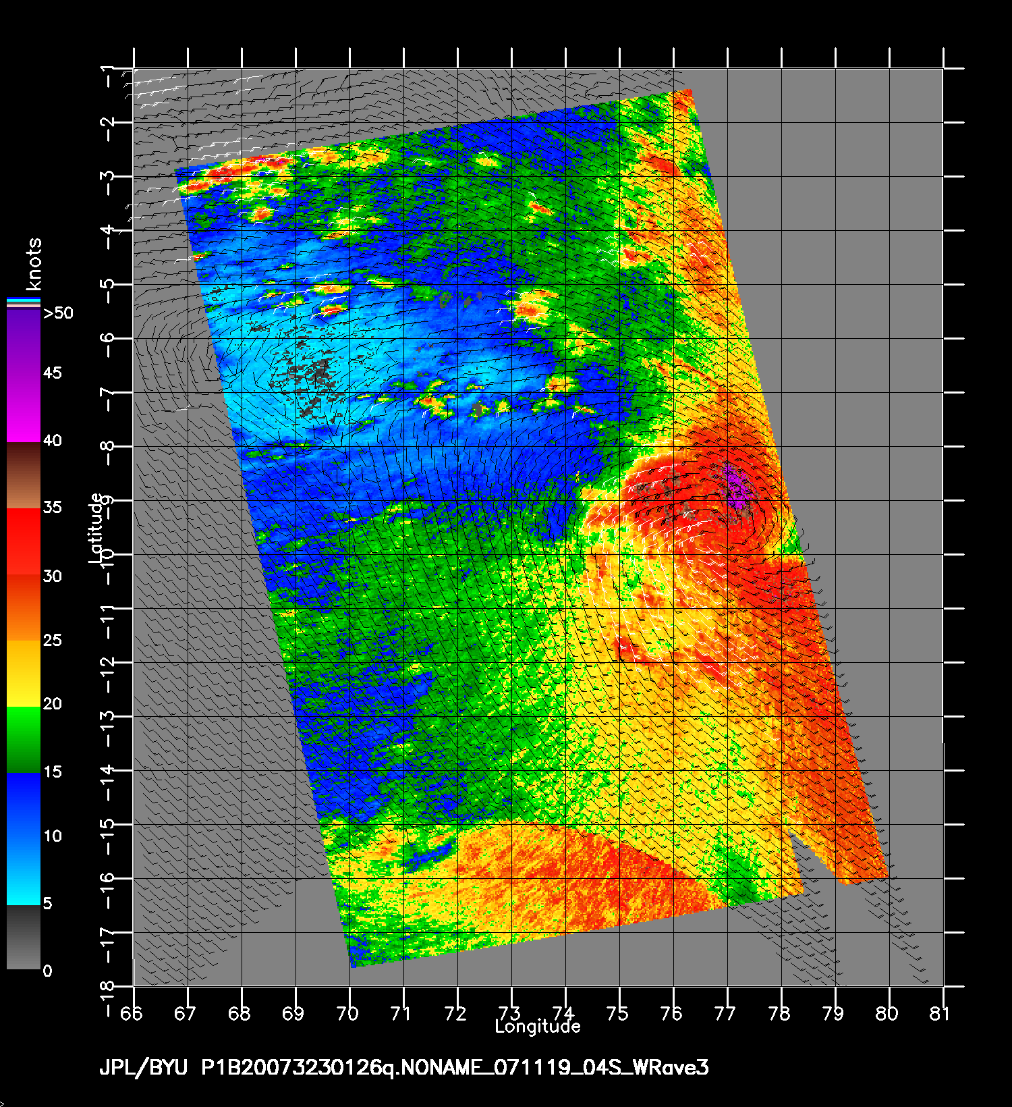Screen dimensions: 1012x1107
Task: Click the purple 45 to 50 knots legend band
Action: tap(24, 342)
